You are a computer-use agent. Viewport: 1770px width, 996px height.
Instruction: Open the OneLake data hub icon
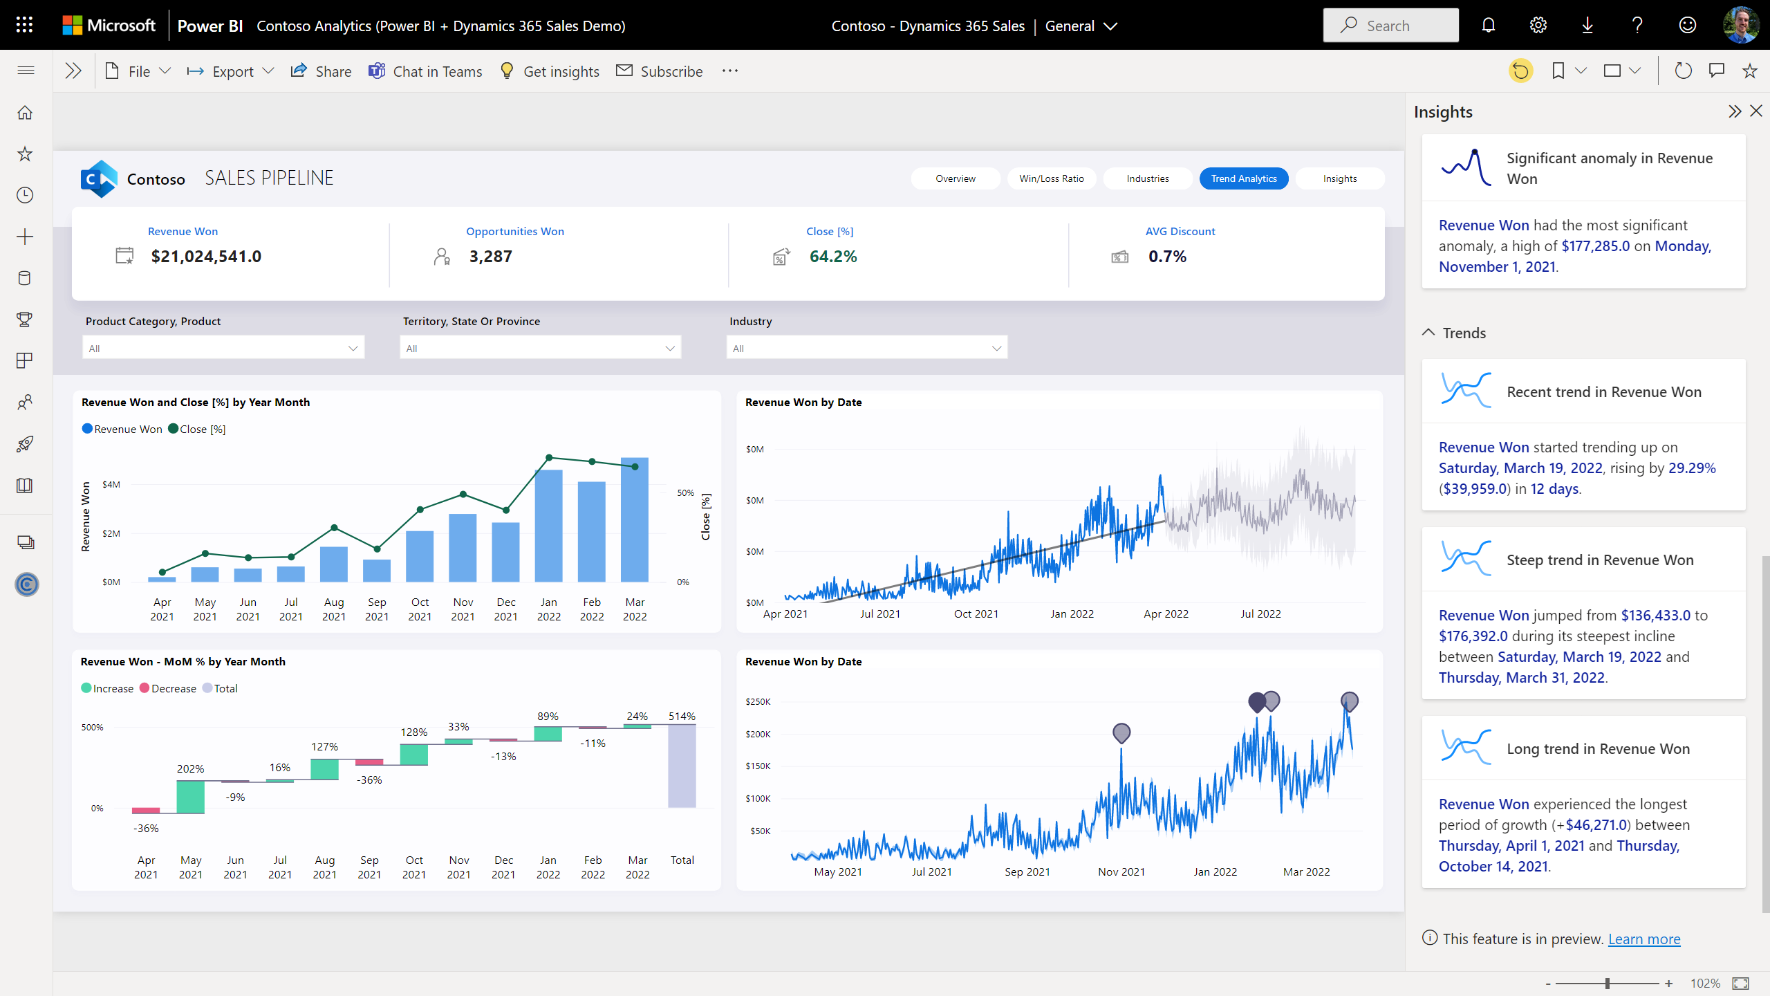25,278
